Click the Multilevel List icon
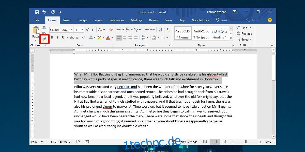The width and height of the screenshot is (305, 152). coord(136,30)
